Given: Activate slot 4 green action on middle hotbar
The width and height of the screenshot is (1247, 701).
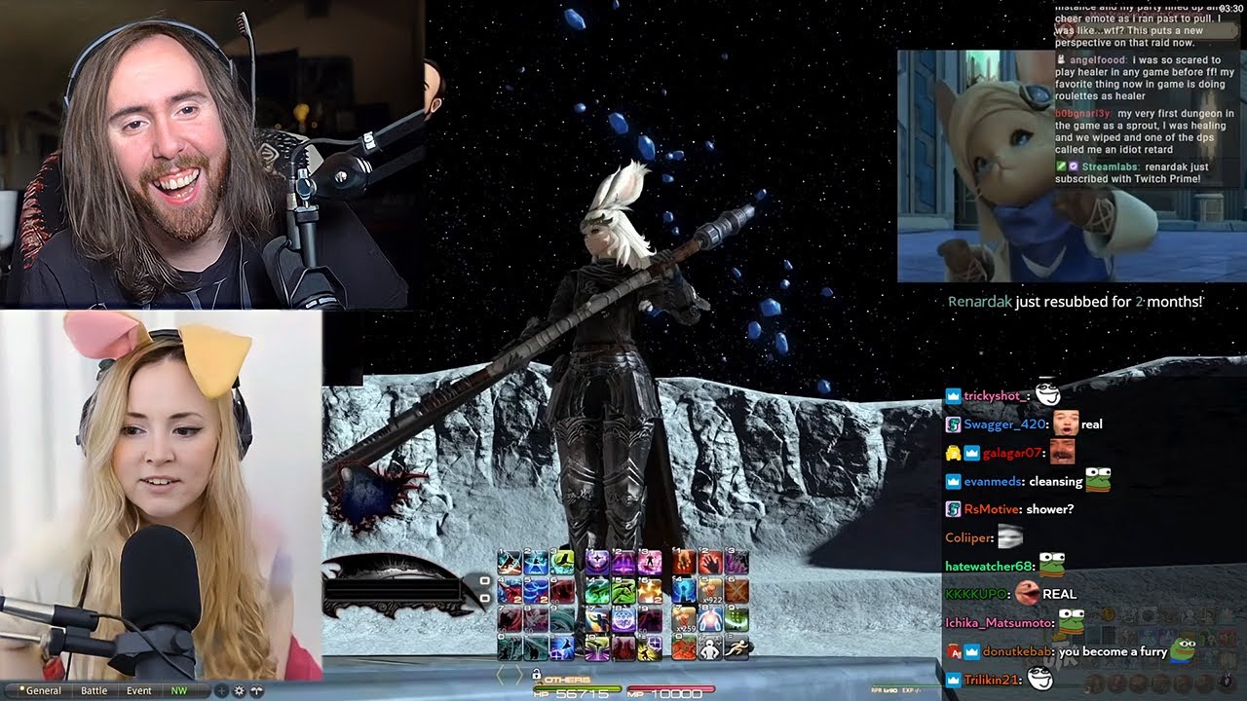Looking at the screenshot, I should pos(597,590).
